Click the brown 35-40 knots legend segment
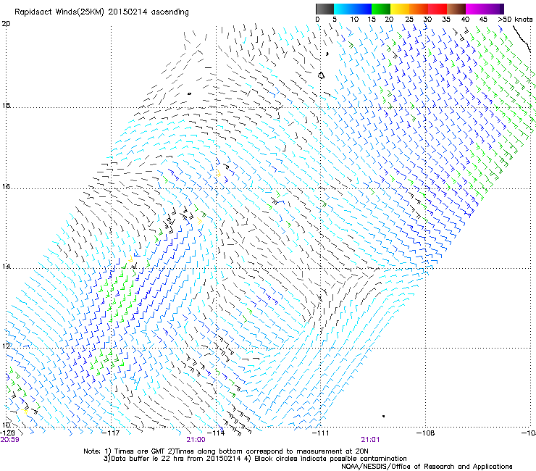Viewport: 536px width, 471px height. tap(456, 9)
